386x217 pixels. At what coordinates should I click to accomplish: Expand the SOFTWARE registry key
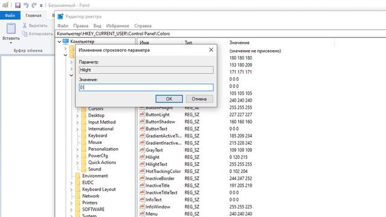click(71, 210)
